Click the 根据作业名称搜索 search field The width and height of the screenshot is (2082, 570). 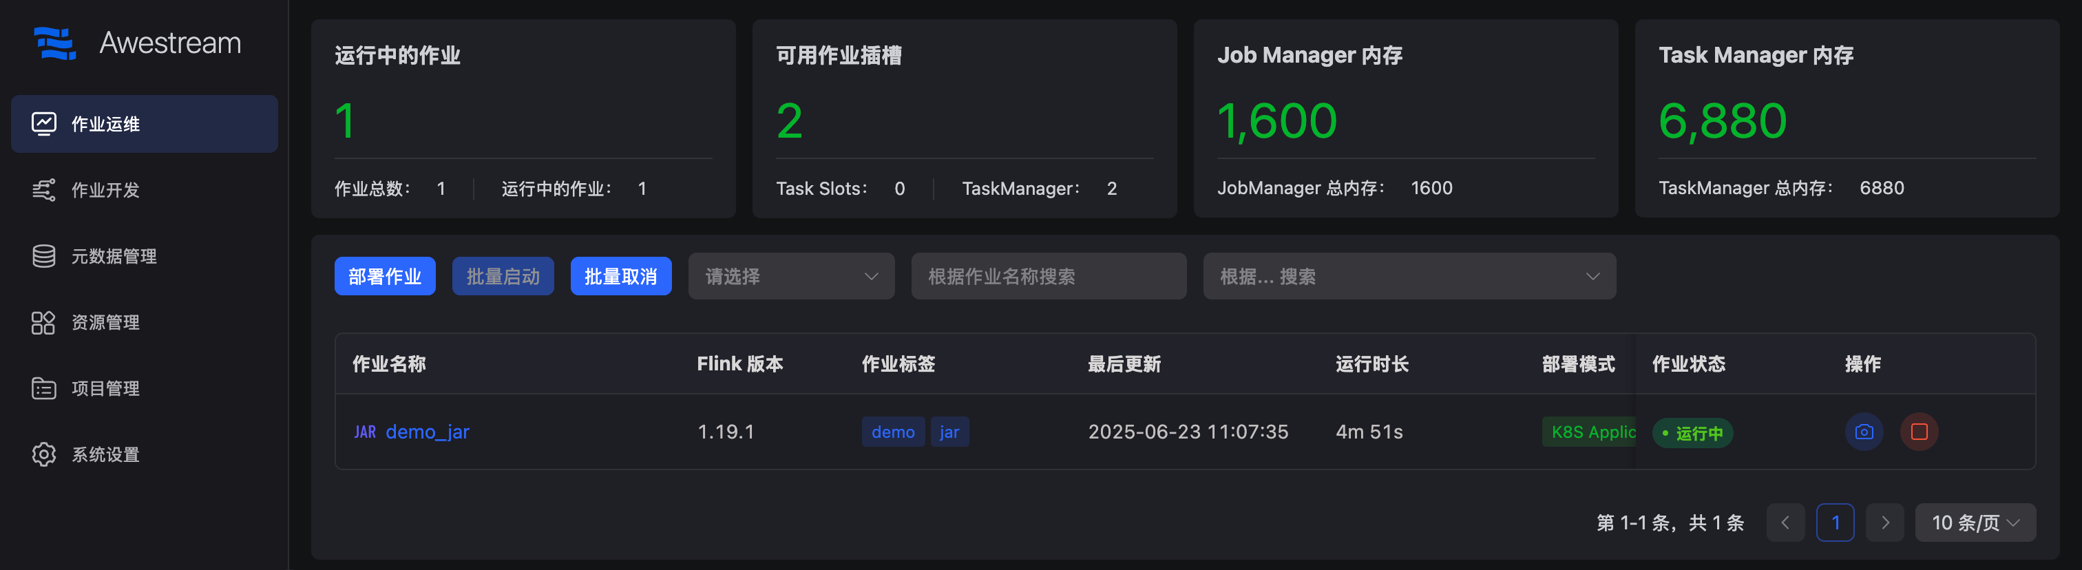(1049, 277)
